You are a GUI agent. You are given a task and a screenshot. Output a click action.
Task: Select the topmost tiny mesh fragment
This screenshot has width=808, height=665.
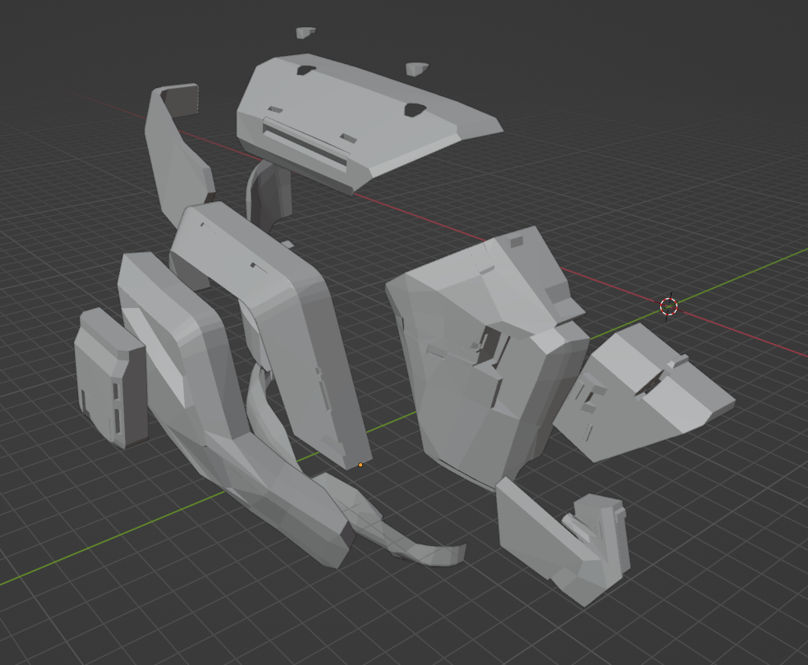(305, 32)
